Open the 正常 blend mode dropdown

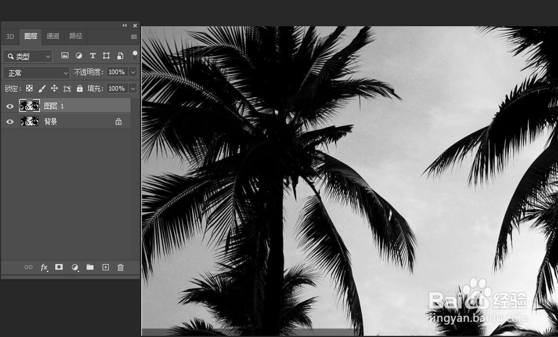point(36,73)
